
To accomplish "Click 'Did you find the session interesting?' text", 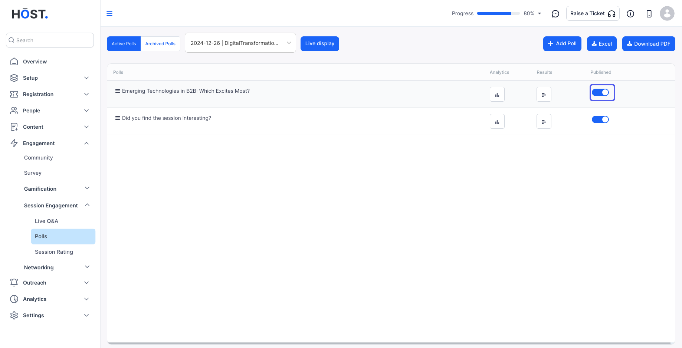I will (167, 118).
